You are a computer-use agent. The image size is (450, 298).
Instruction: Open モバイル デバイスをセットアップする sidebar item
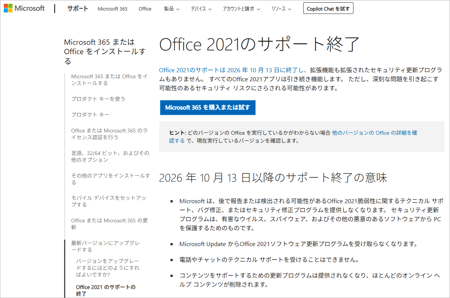[x=108, y=201]
